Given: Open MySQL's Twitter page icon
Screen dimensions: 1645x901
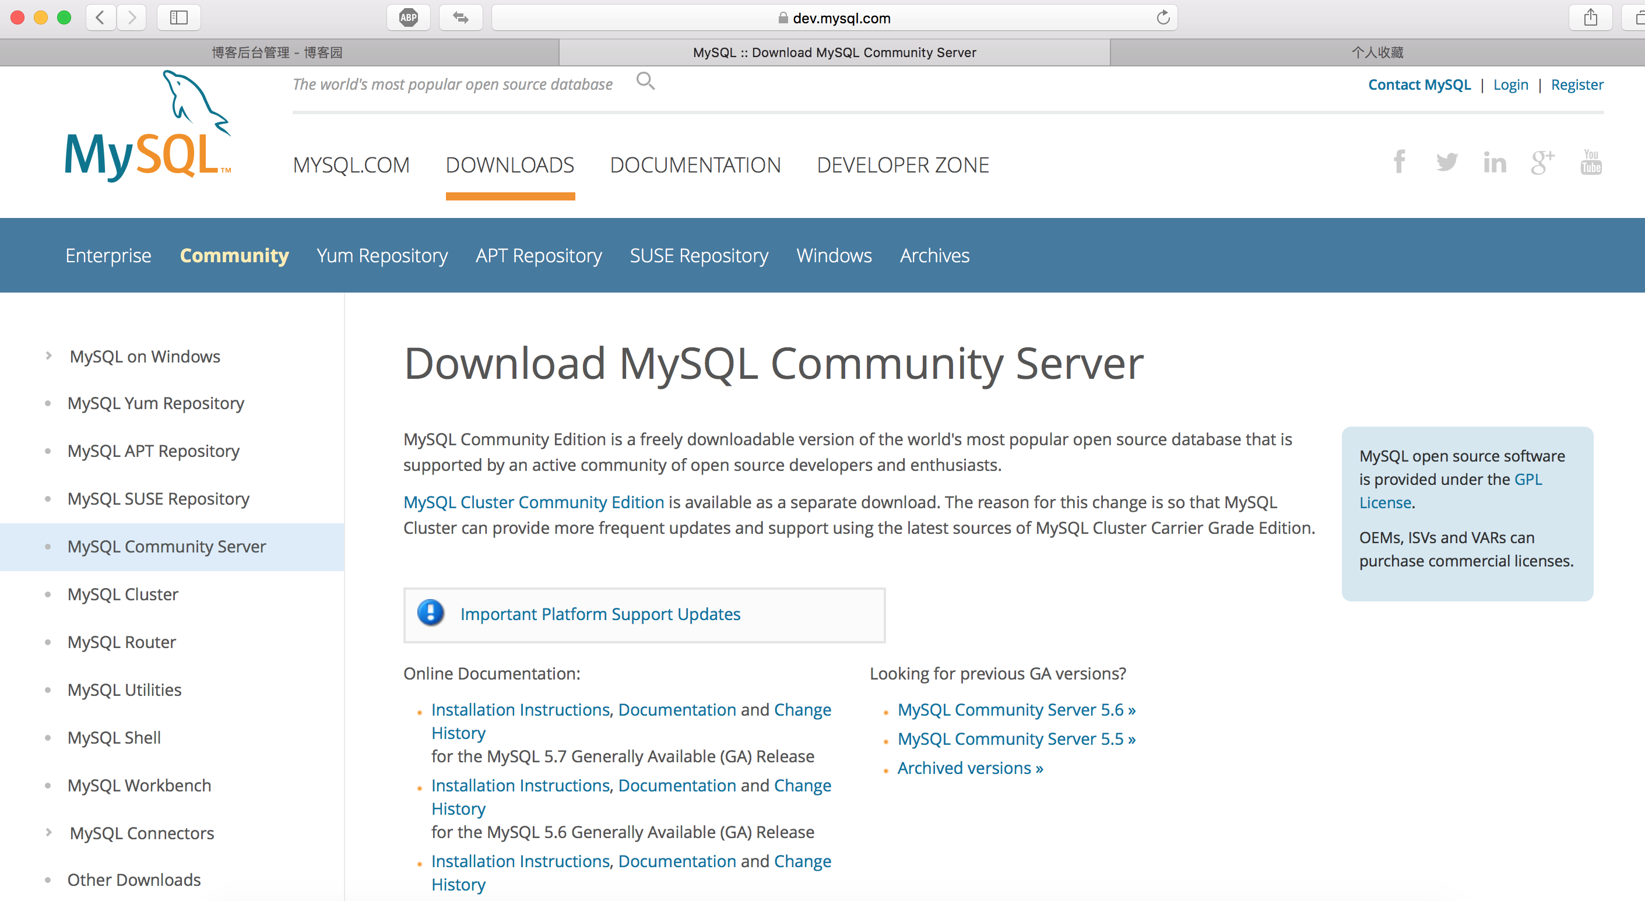Looking at the screenshot, I should click(1447, 162).
